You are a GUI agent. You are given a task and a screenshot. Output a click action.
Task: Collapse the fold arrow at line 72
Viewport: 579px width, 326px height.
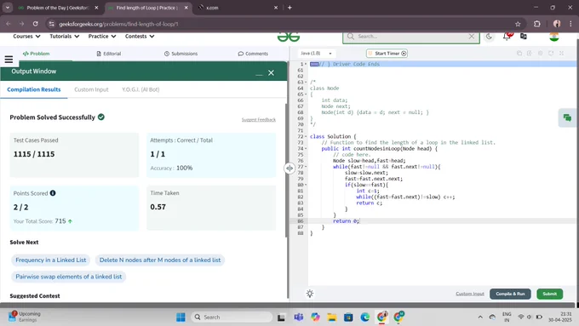[x=306, y=136]
